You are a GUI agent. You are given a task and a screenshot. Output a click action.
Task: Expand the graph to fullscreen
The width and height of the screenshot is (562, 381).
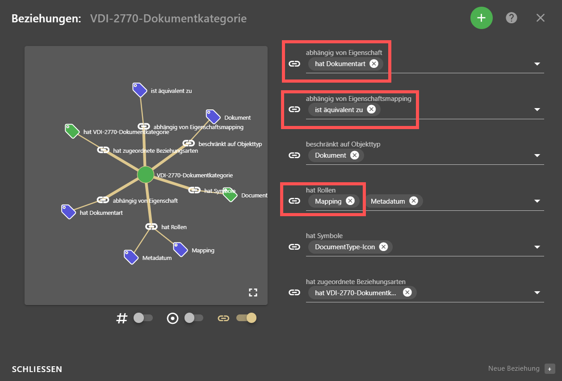[x=253, y=293]
